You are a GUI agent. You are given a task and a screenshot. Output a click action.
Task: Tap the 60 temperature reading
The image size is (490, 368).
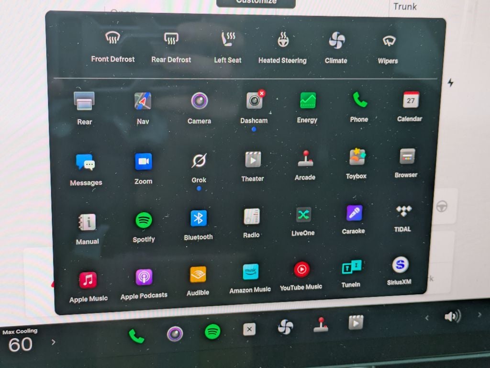coord(20,345)
